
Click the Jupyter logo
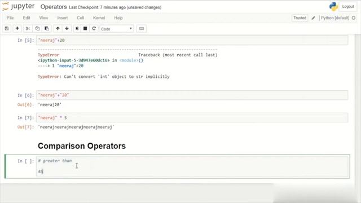click(x=19, y=6)
